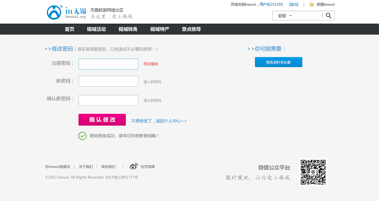379x201 pixels.
Task: Click the in无锡 logo icon
Action: point(54,12)
